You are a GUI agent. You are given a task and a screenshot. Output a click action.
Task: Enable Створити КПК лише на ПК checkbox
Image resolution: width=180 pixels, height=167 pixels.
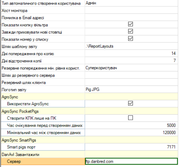(x=131, y=118)
